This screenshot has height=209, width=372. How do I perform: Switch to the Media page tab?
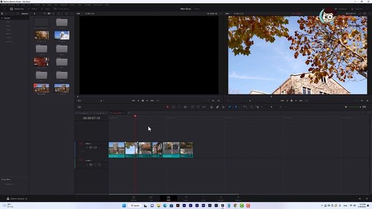pyautogui.click(x=134, y=199)
